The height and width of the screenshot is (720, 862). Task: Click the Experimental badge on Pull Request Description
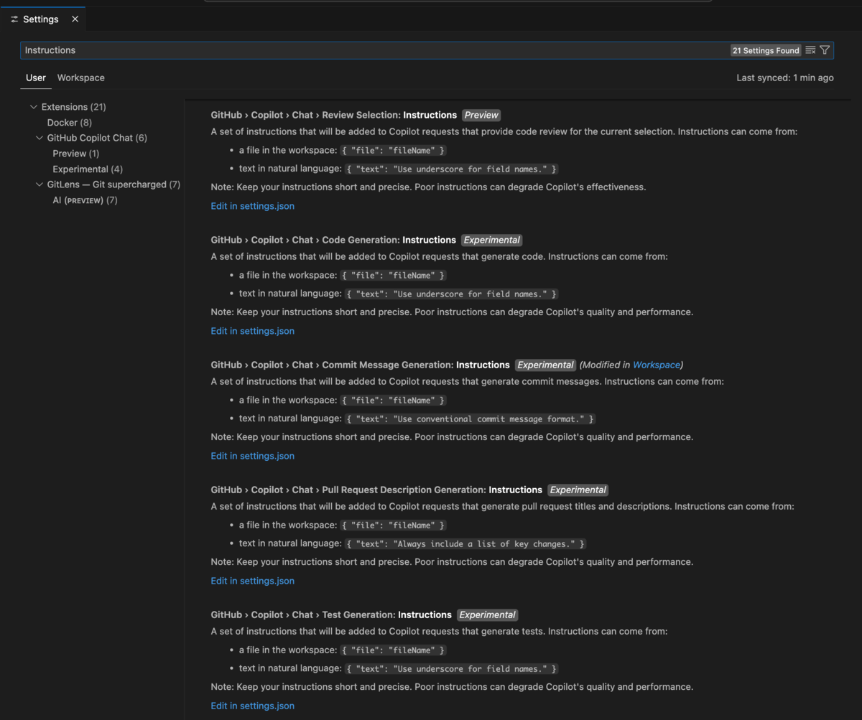coord(578,490)
